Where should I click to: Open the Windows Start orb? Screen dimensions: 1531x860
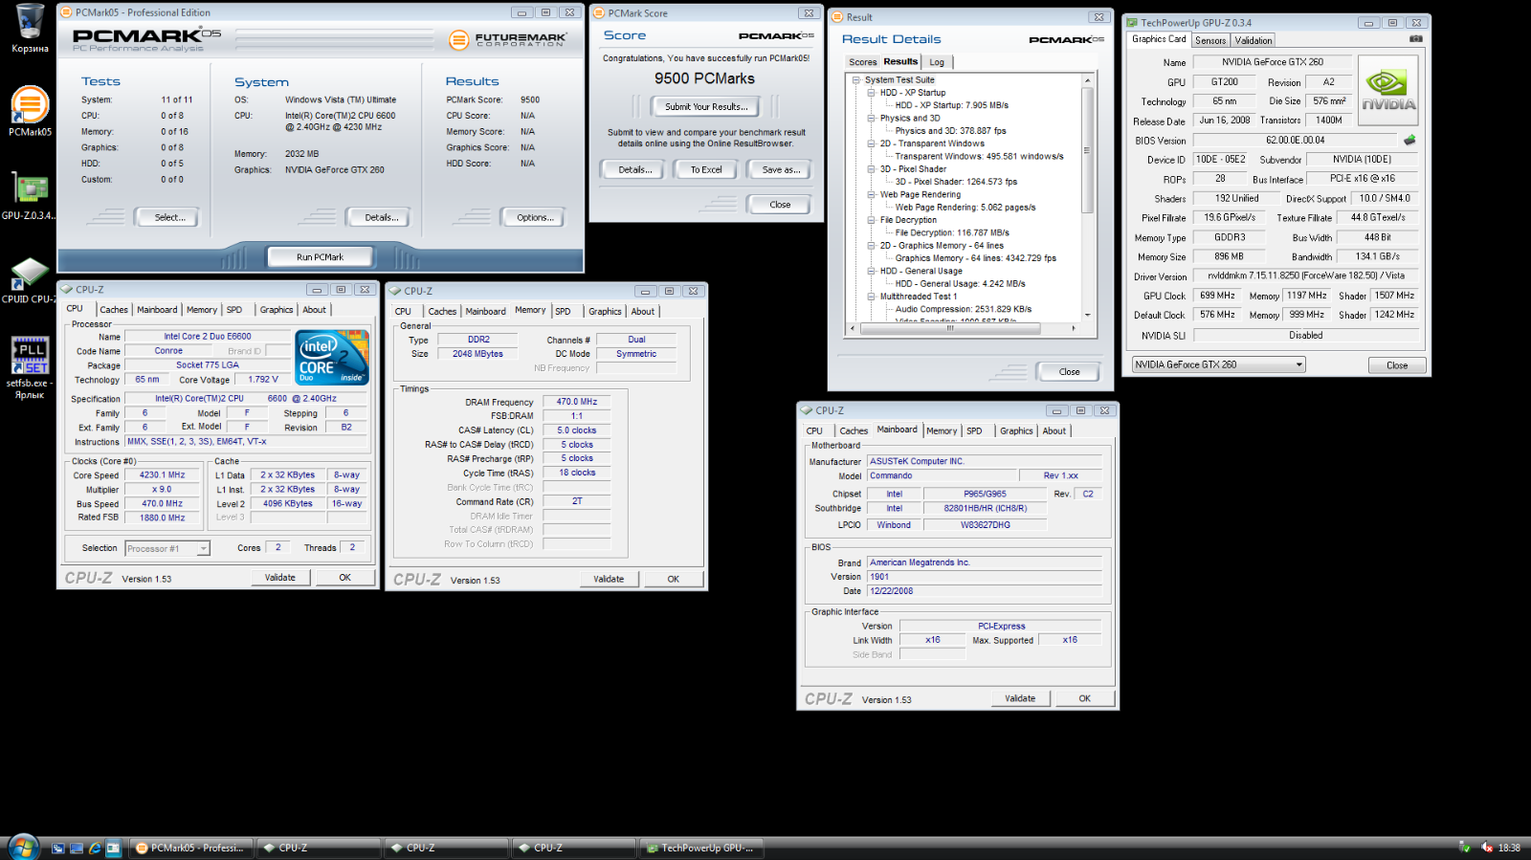click(x=23, y=848)
